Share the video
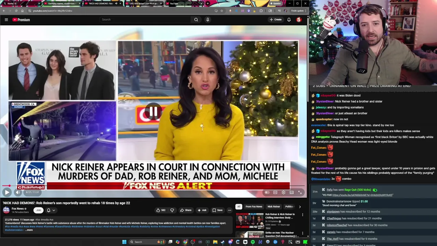 pos(186,210)
